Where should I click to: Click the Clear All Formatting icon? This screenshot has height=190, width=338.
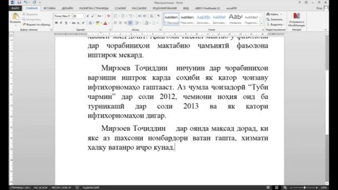(x=108, y=16)
